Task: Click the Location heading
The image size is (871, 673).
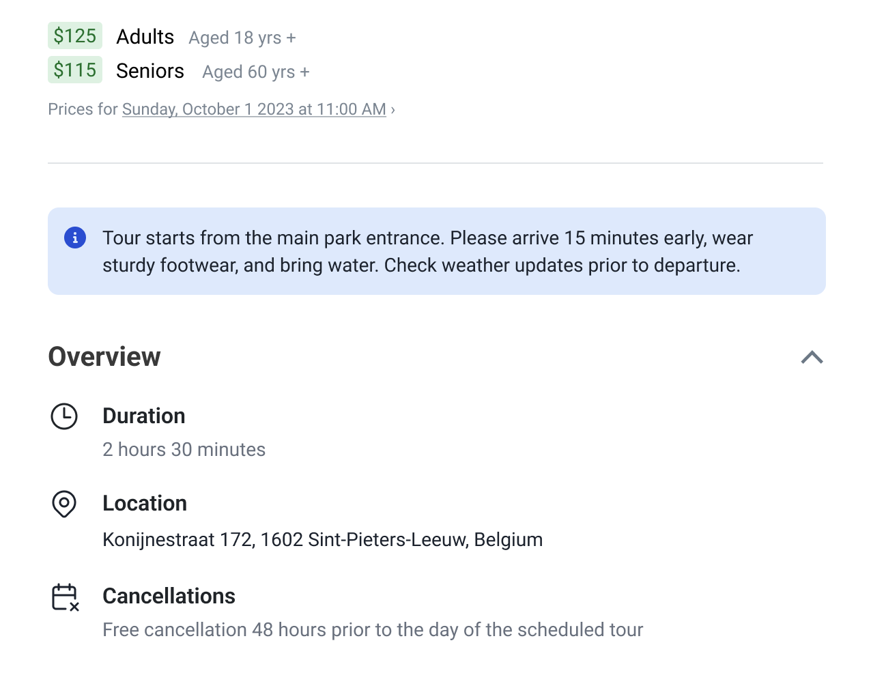Action: (x=145, y=503)
